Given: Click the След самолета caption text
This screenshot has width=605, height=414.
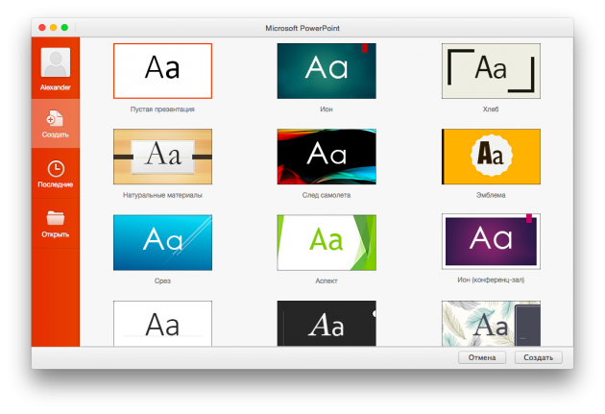Looking at the screenshot, I should pyautogui.click(x=327, y=195).
